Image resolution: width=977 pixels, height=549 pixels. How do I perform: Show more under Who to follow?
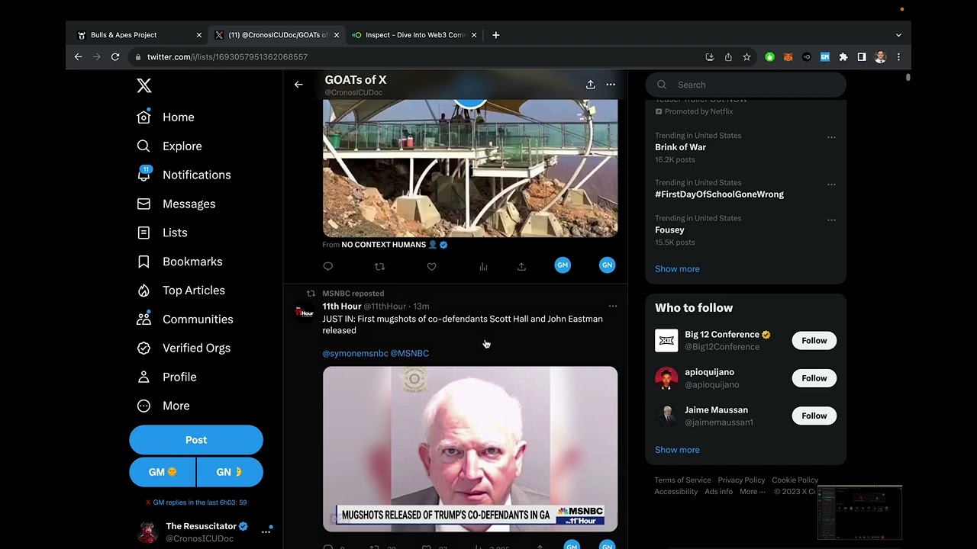tap(677, 450)
